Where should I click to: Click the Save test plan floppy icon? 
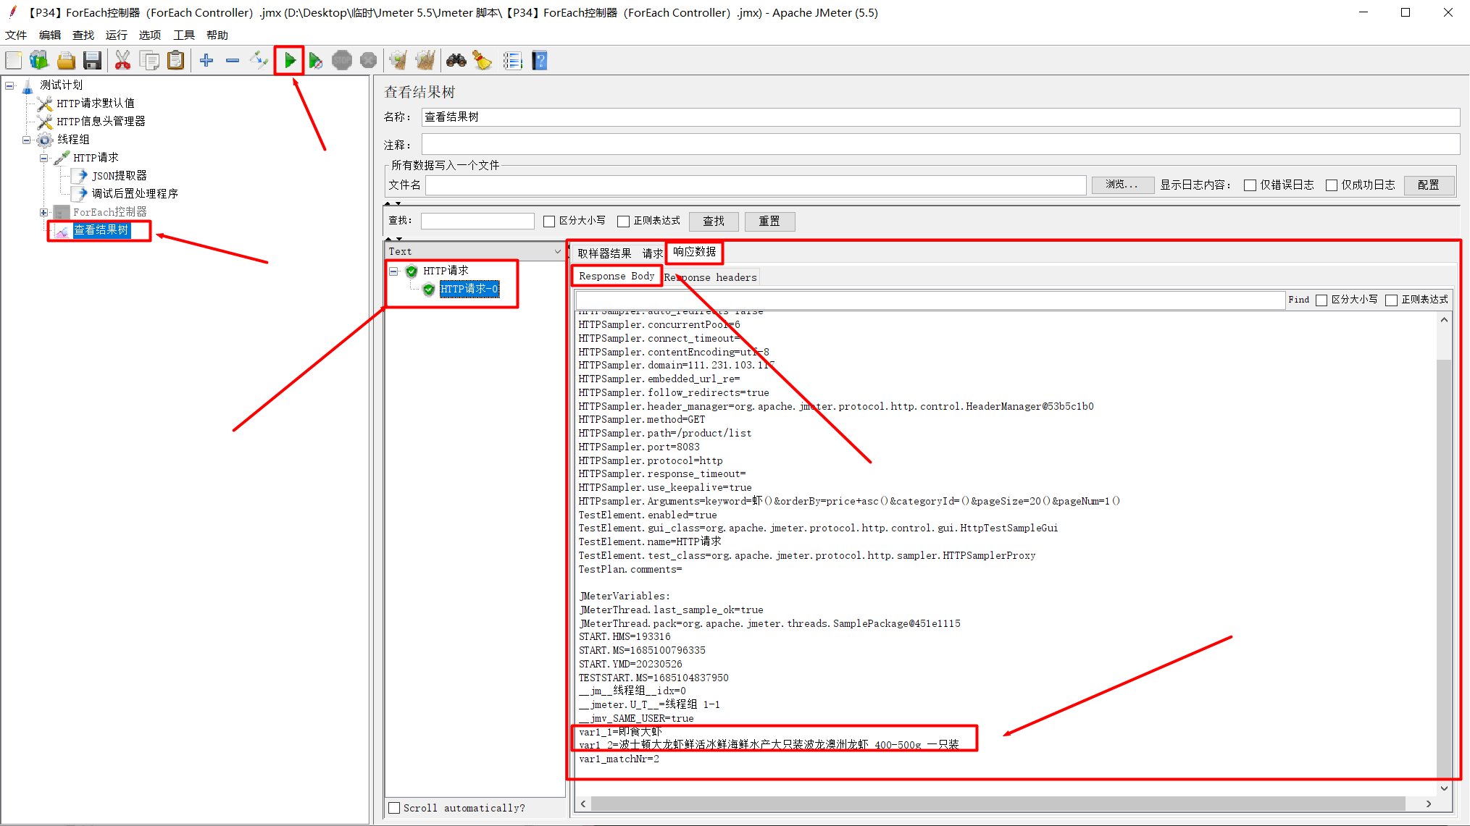pyautogui.click(x=92, y=61)
